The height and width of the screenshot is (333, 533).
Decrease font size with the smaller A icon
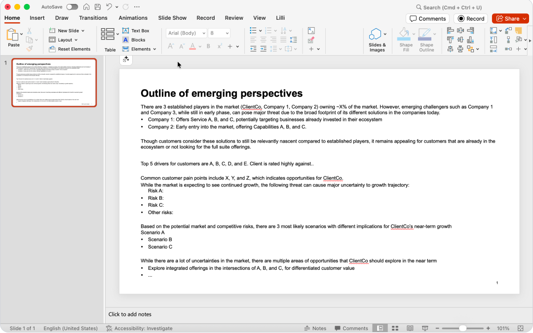point(182,46)
